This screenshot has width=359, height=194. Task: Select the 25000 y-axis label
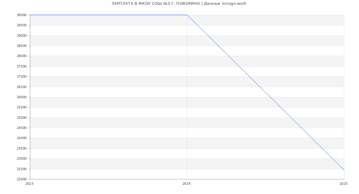(x=22, y=118)
